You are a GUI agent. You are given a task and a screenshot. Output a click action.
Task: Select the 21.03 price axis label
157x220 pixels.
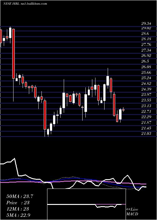(x=146, y=134)
